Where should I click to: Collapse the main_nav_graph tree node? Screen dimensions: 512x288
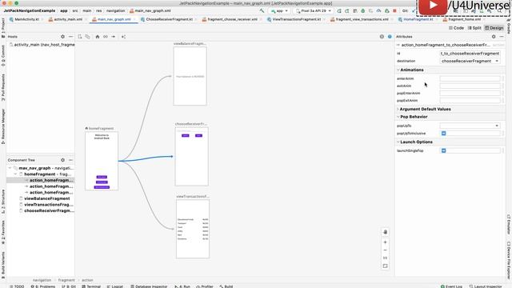[x=10, y=168]
